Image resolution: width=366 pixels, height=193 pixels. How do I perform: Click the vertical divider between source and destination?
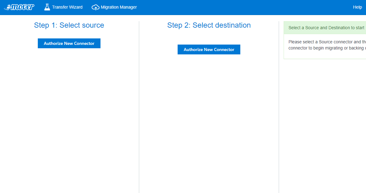[x=139, y=108]
